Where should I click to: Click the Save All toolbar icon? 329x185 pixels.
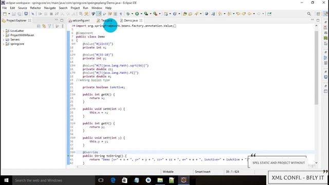coord(20,14)
